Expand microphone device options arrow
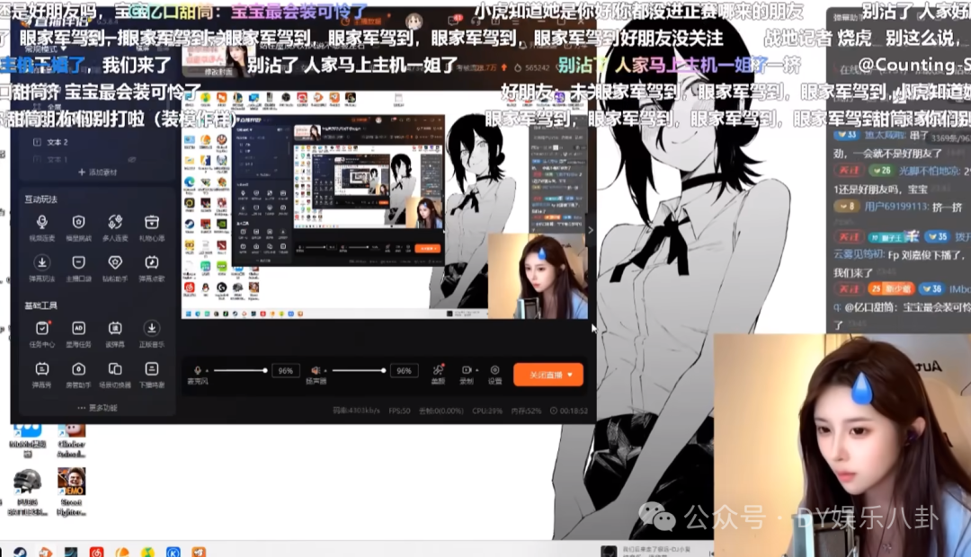 (207, 371)
